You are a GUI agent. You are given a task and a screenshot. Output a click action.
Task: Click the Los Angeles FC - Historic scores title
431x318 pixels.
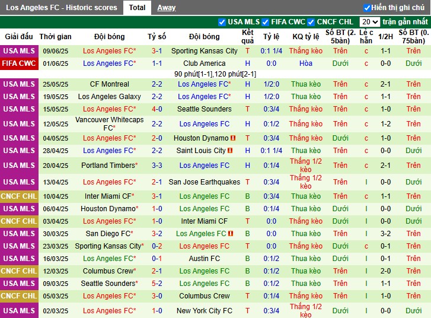tap(62, 8)
